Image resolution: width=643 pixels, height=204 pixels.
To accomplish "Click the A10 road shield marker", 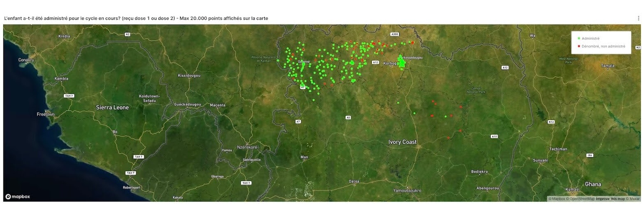I will (494, 136).
